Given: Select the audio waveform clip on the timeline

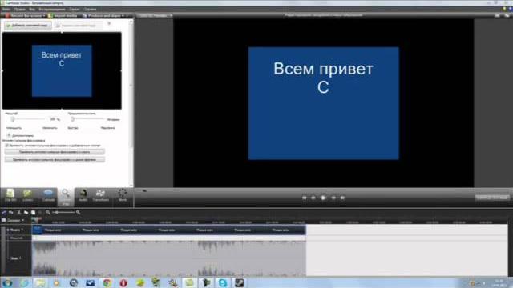Looking at the screenshot, I should (x=169, y=258).
